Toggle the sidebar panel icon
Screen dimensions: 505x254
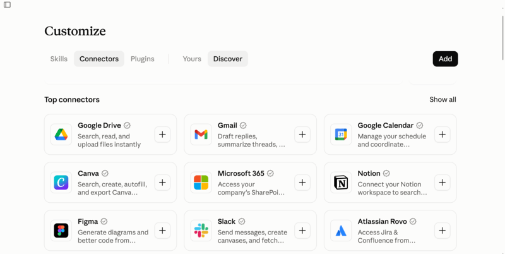pos(7,5)
